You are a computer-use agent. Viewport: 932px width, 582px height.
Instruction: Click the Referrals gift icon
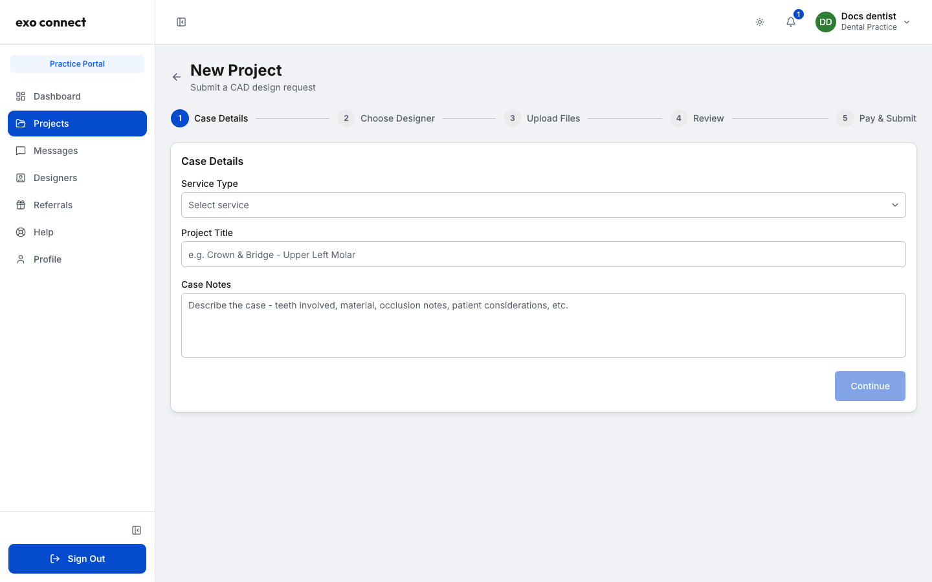tap(21, 205)
